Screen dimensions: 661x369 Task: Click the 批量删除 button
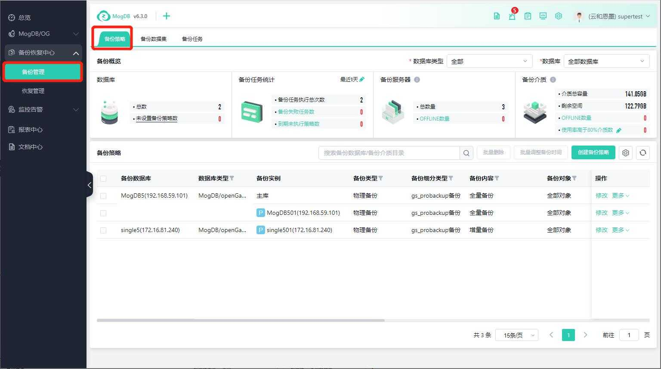[493, 152]
